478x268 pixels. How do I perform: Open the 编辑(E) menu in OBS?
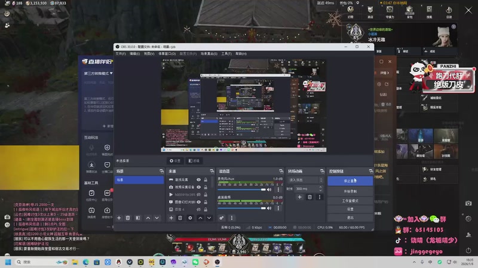point(135,54)
